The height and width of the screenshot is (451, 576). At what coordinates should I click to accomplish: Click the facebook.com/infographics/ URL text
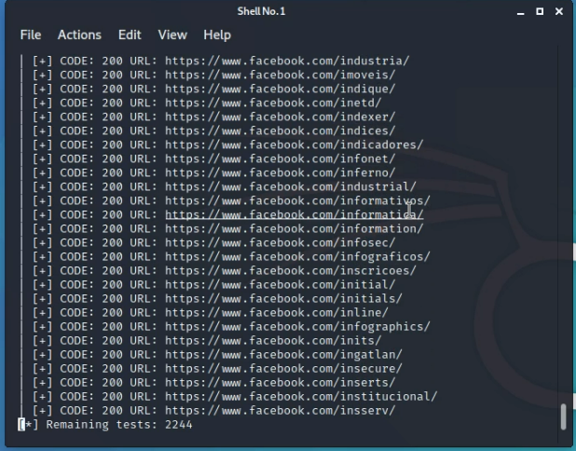click(x=297, y=326)
